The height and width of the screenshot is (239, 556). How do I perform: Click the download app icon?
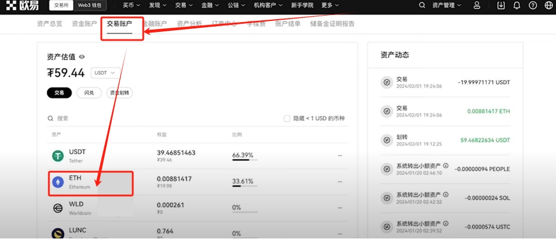tap(501, 5)
